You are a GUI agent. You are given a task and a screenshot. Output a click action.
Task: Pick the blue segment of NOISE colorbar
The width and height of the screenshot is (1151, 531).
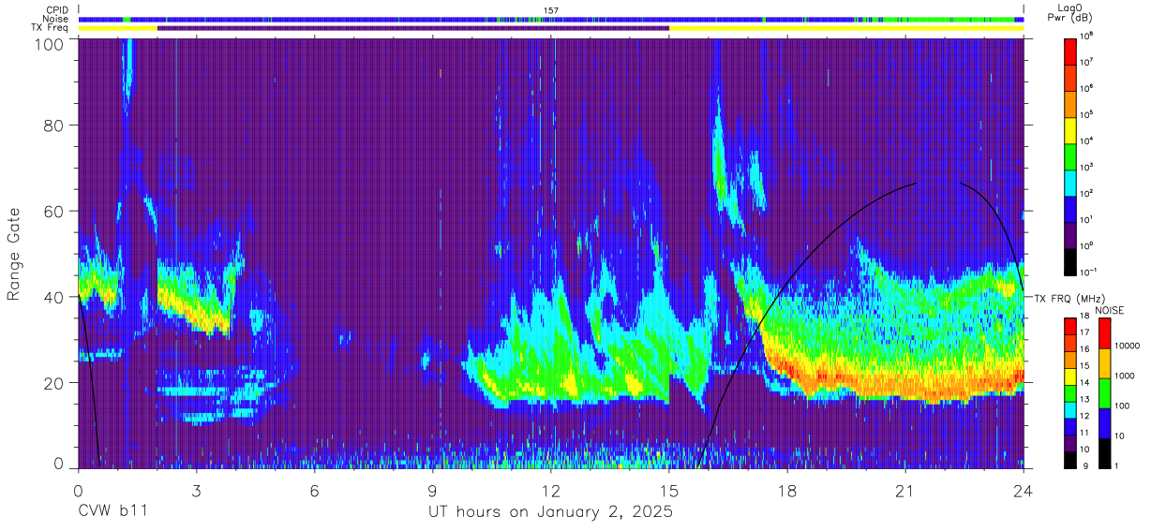click(1105, 421)
